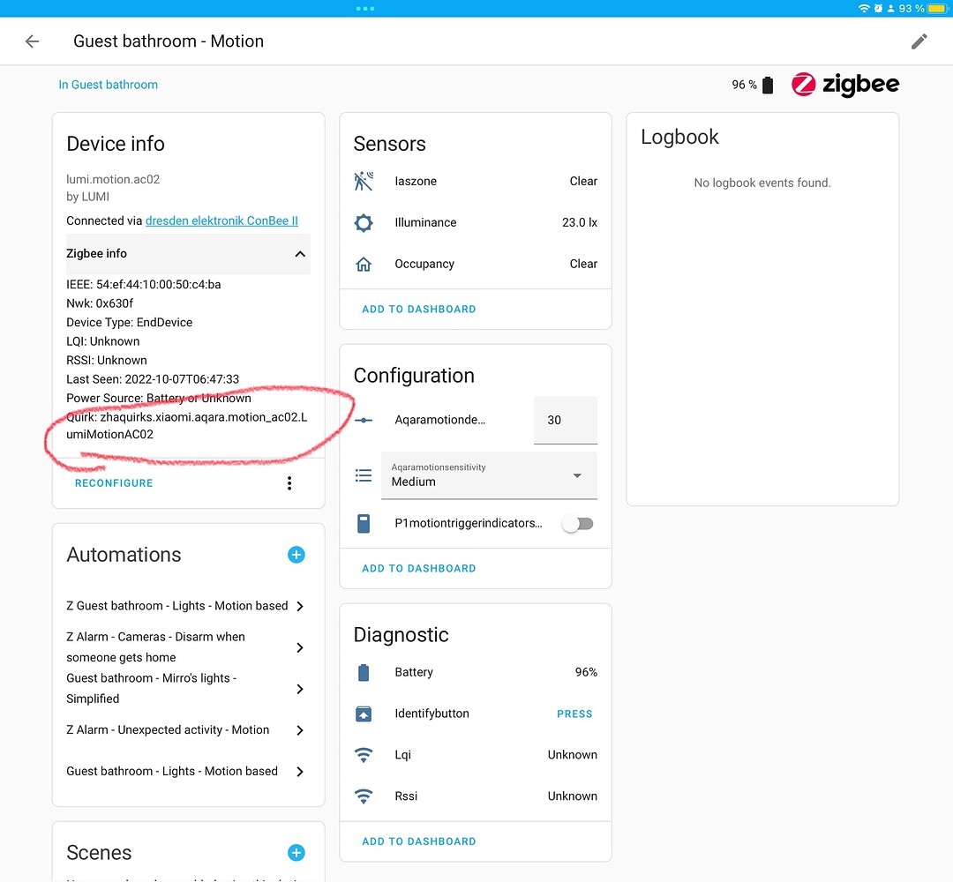Click the wifi icon in the status bar

864,9
